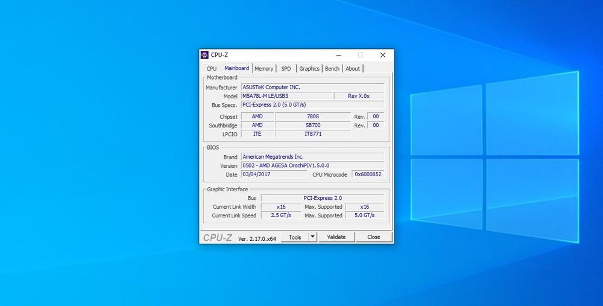Select the Mainboard tab
Viewport: 603px width, 306px height.
[x=236, y=68]
